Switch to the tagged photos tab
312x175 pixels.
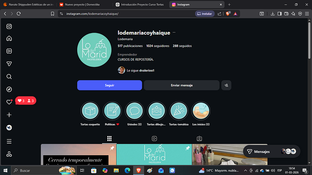click(199, 139)
